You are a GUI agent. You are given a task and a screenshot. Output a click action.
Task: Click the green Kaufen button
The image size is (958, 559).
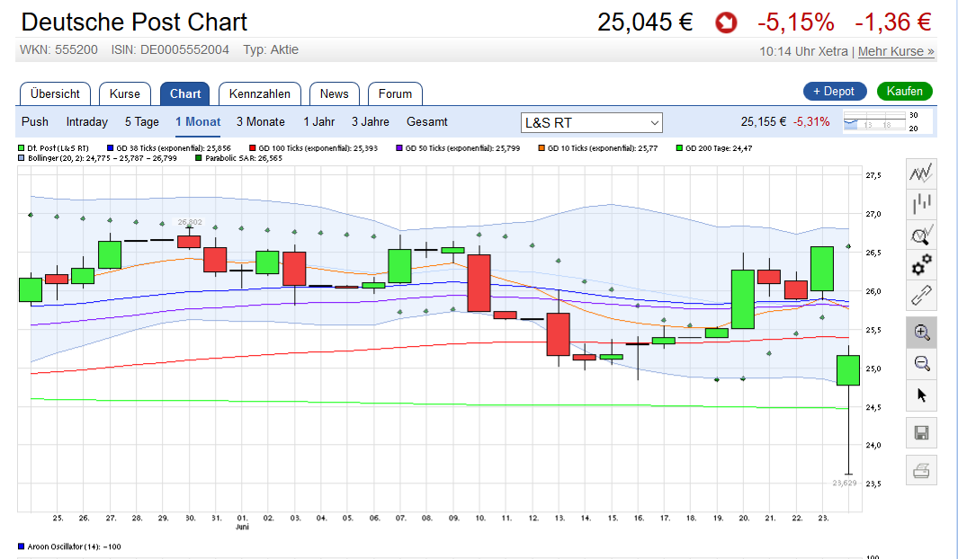click(904, 91)
